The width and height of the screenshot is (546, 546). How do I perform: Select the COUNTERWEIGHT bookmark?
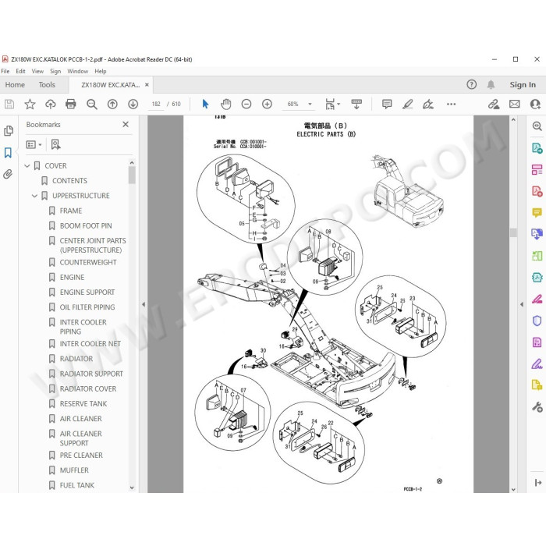click(x=88, y=262)
